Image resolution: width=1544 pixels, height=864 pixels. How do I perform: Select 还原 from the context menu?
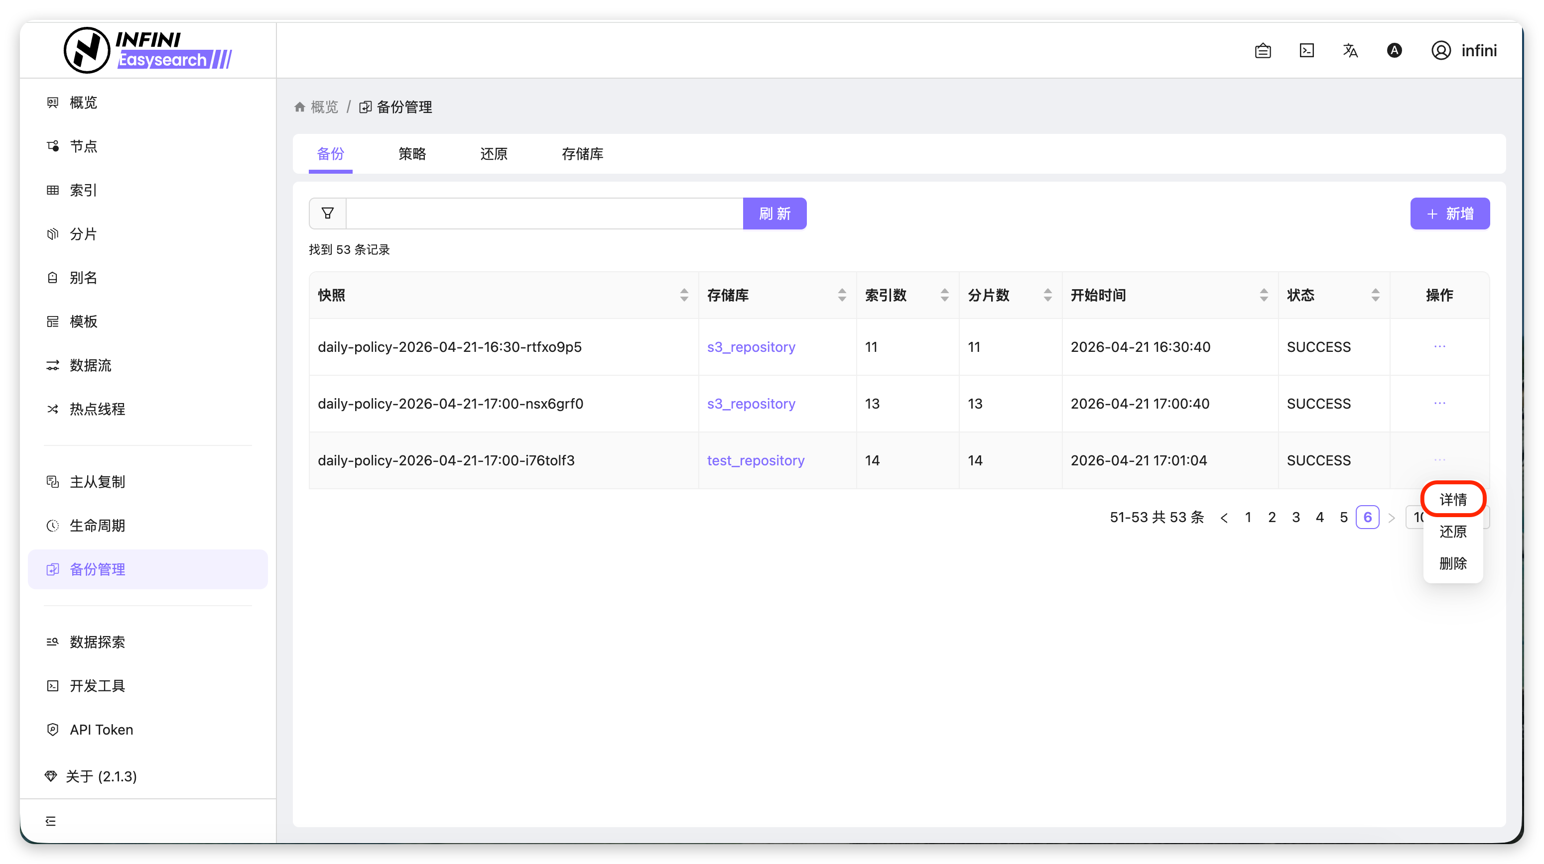tap(1453, 532)
